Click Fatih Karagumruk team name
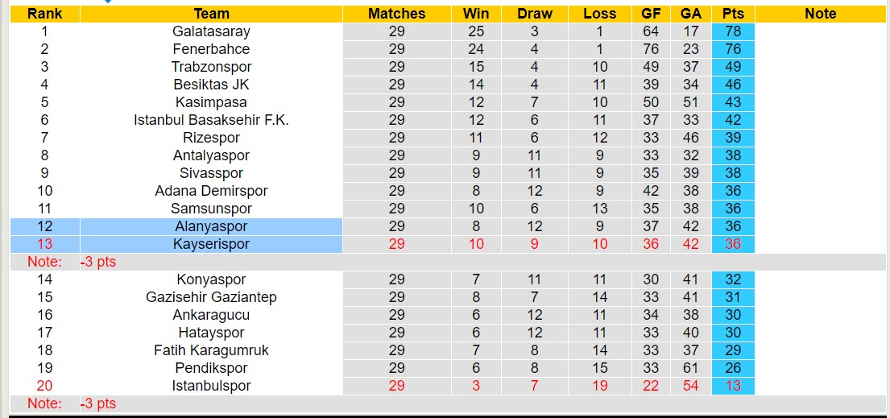The height and width of the screenshot is (418, 890). pos(211,350)
